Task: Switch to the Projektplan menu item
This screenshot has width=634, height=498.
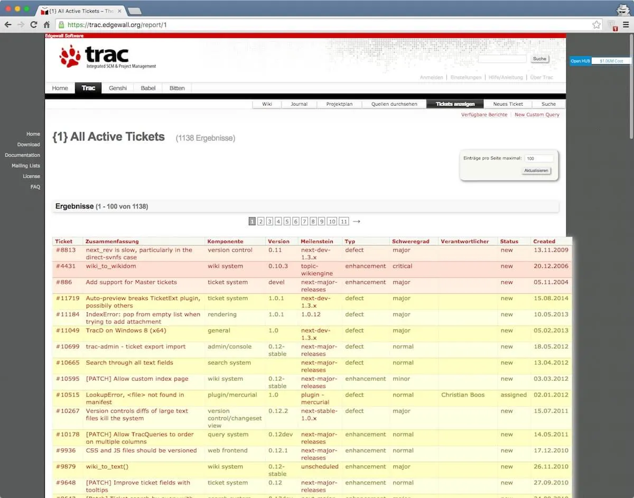Action: (339, 104)
